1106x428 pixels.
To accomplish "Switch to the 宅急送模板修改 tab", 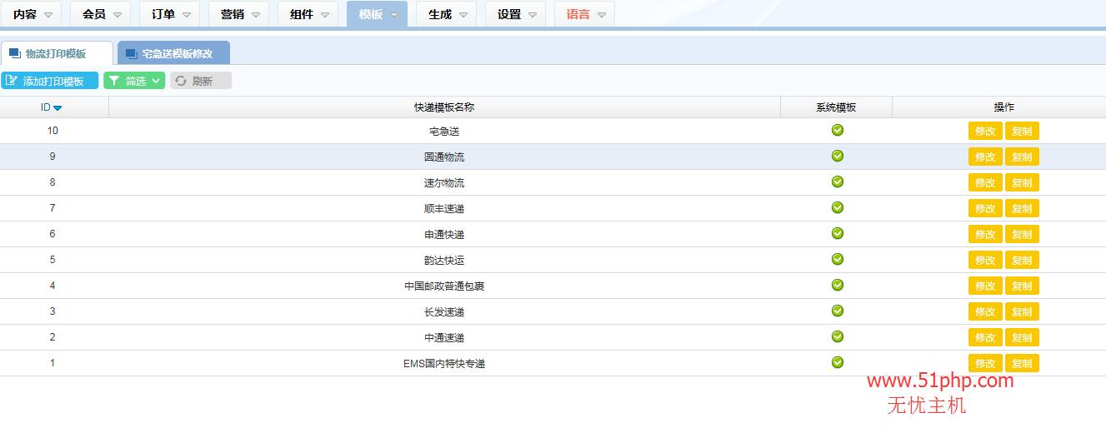I will [x=173, y=53].
